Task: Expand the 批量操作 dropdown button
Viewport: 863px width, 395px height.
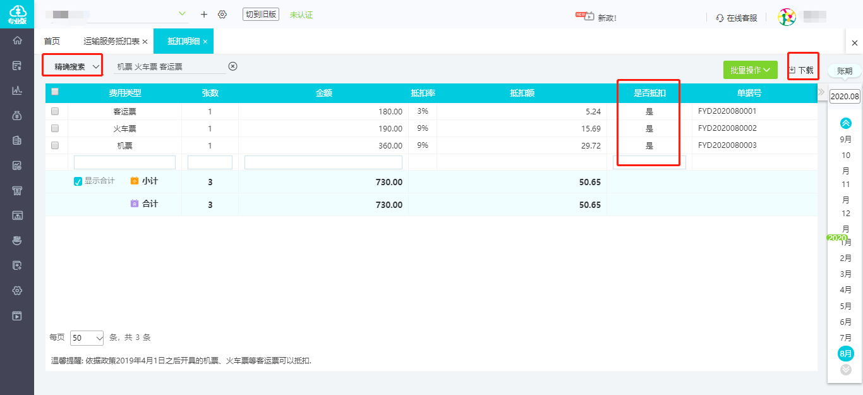Action: pyautogui.click(x=751, y=70)
